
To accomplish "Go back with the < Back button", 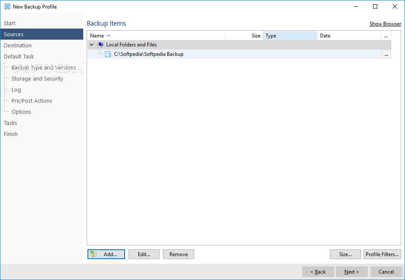I will (318, 272).
